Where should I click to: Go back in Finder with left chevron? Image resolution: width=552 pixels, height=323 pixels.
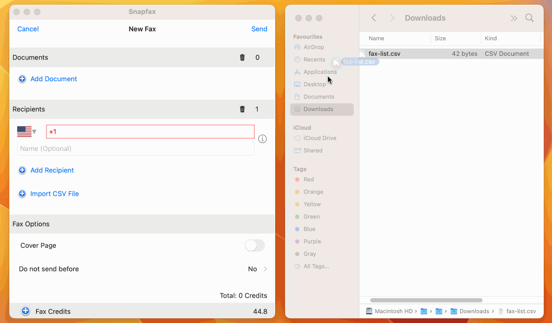click(x=374, y=18)
